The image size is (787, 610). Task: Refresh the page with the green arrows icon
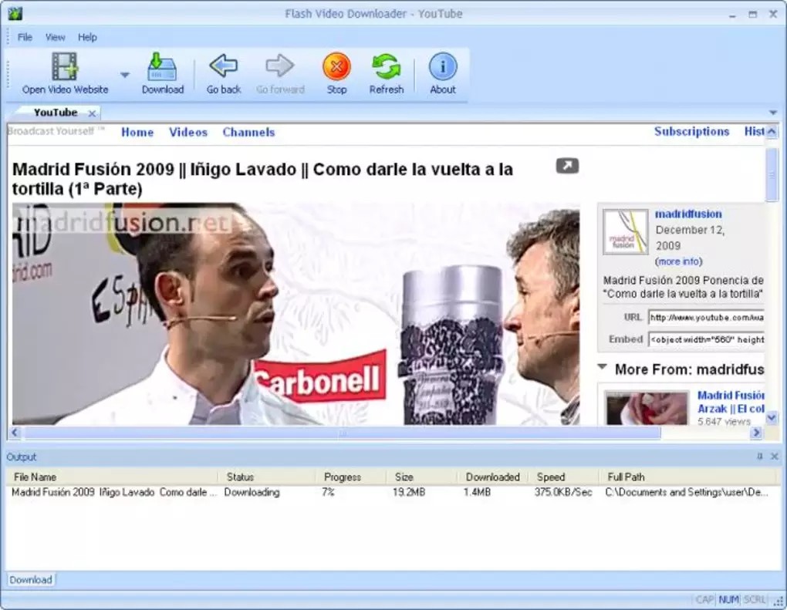click(386, 66)
